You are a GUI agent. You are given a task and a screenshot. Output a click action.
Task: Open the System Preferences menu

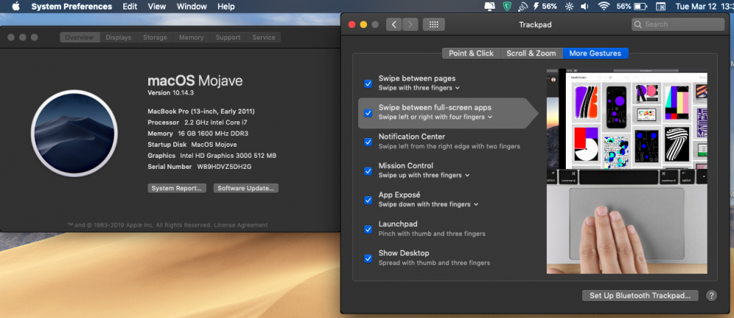pos(72,7)
